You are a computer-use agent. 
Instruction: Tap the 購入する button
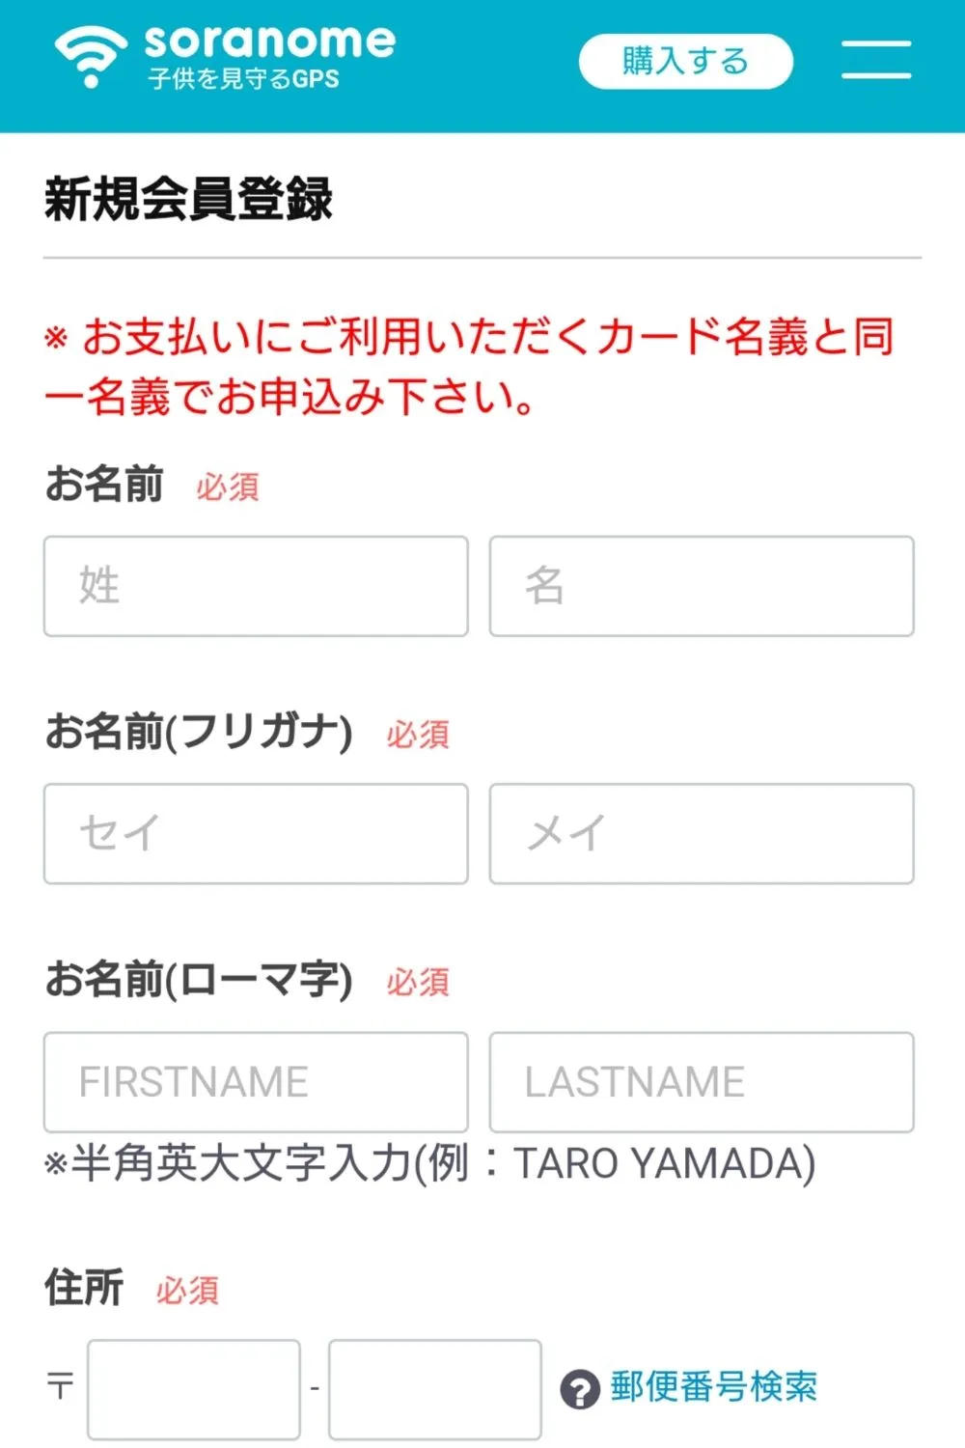(685, 61)
